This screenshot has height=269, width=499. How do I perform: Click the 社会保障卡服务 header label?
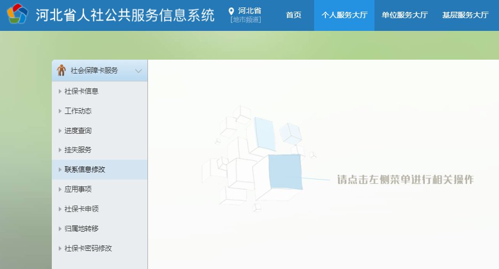(x=94, y=70)
